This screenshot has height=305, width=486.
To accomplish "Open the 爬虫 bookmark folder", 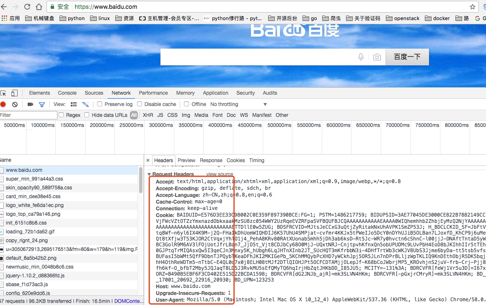I will 331,18.
